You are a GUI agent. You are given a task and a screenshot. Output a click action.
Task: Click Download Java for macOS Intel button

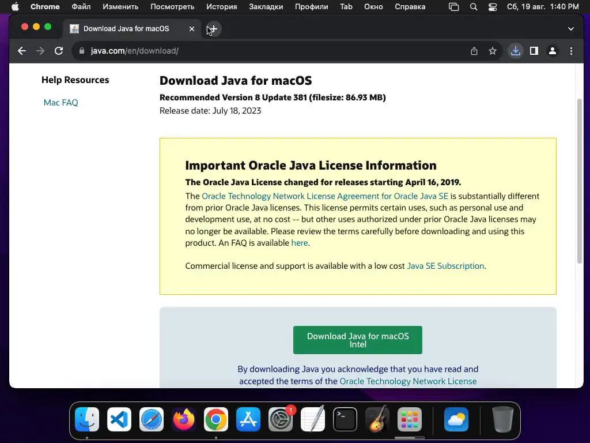(357, 340)
